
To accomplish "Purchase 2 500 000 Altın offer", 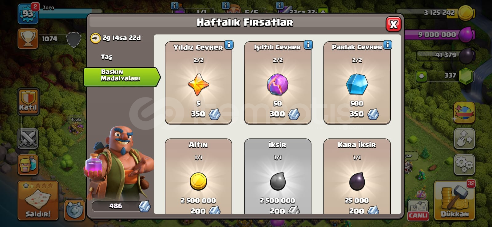I will 198,177.
